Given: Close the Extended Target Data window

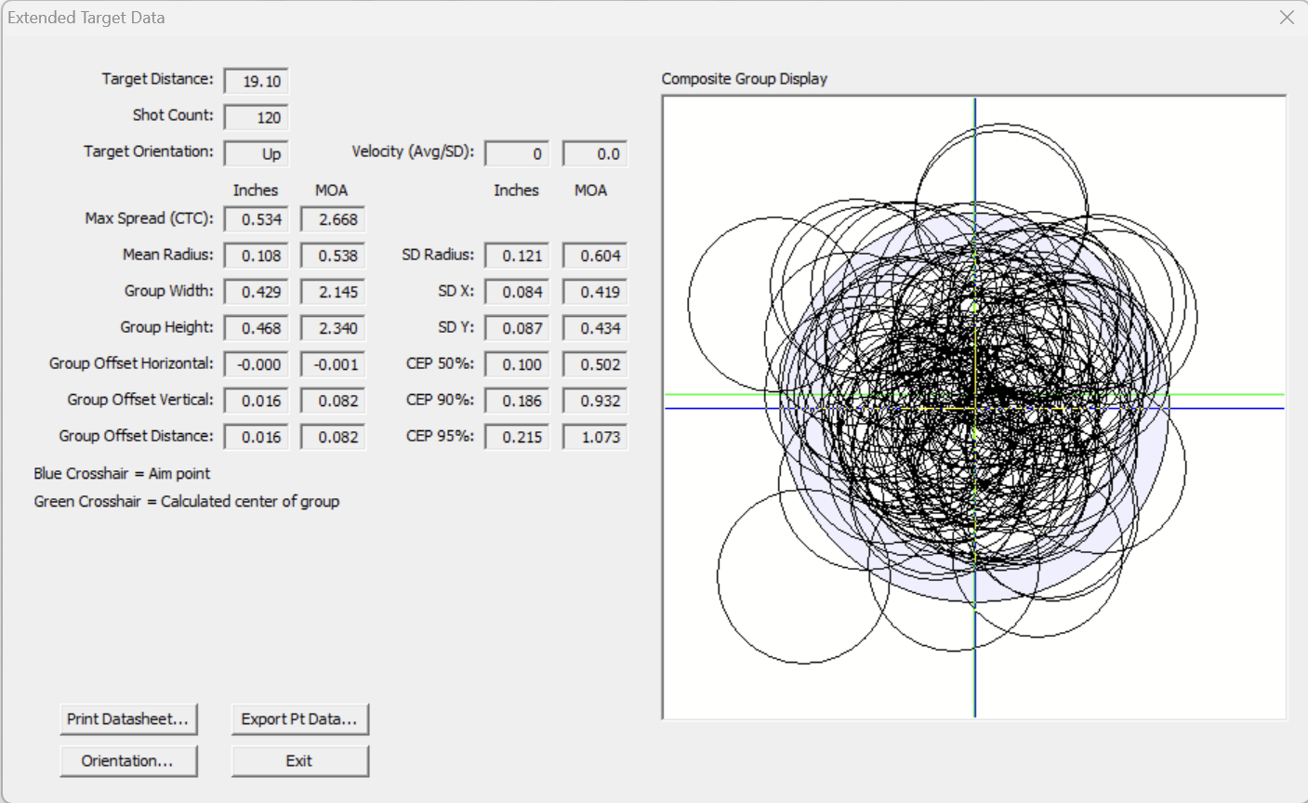Looking at the screenshot, I should click(x=1287, y=18).
